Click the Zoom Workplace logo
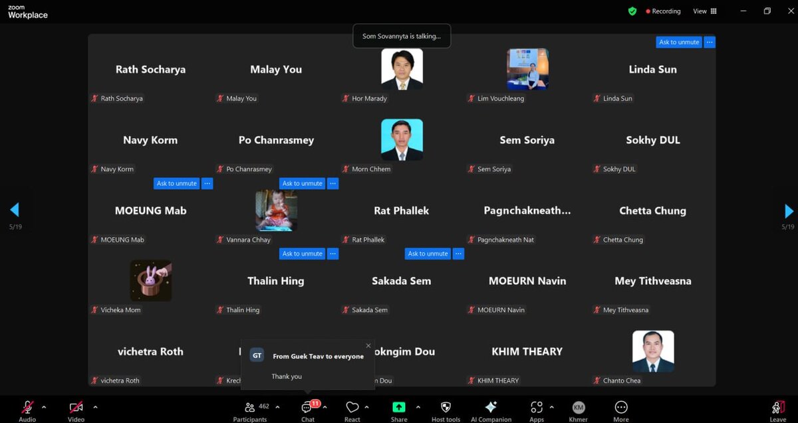The image size is (798, 423). [27, 11]
